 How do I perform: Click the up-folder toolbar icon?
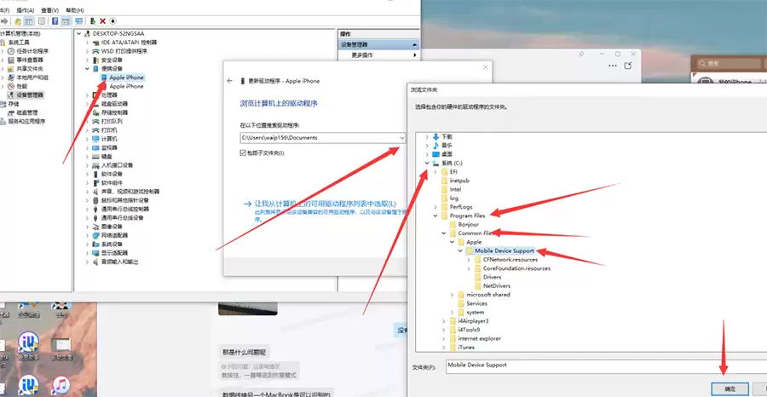pos(18,21)
